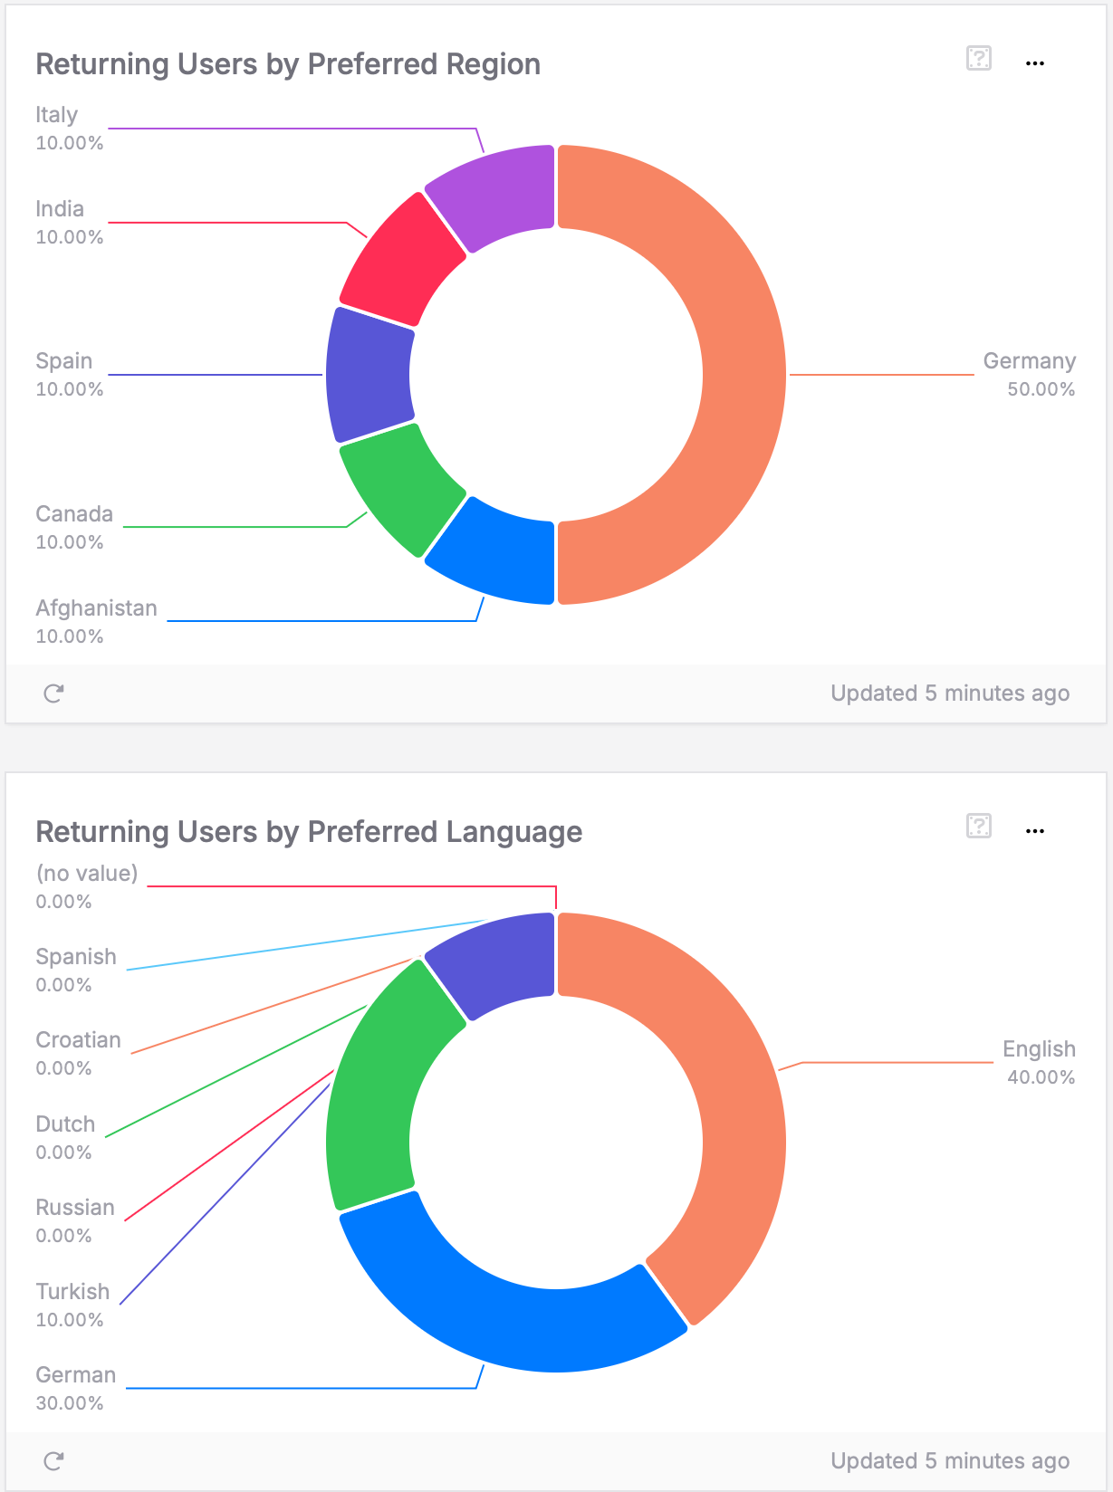Expand options for Returning Users by Preferred Language

click(1035, 830)
